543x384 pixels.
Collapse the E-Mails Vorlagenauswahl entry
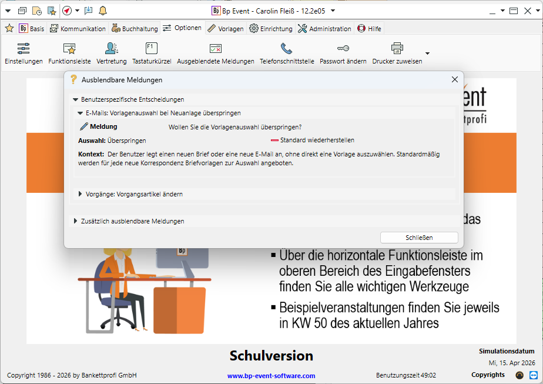(81, 113)
